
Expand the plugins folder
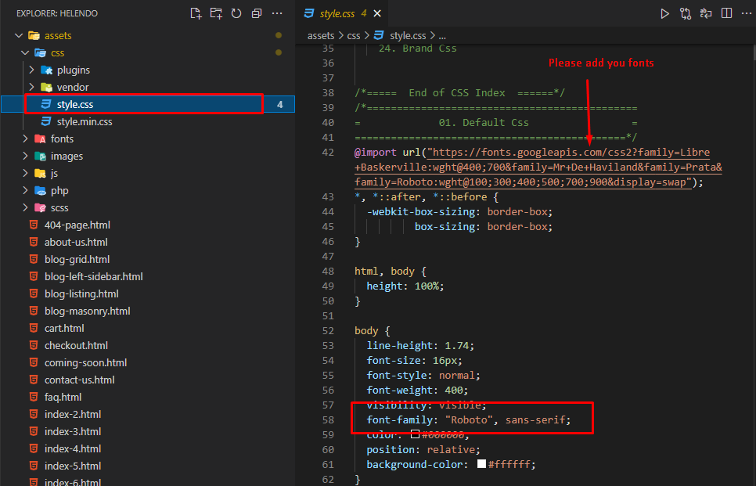pos(32,70)
